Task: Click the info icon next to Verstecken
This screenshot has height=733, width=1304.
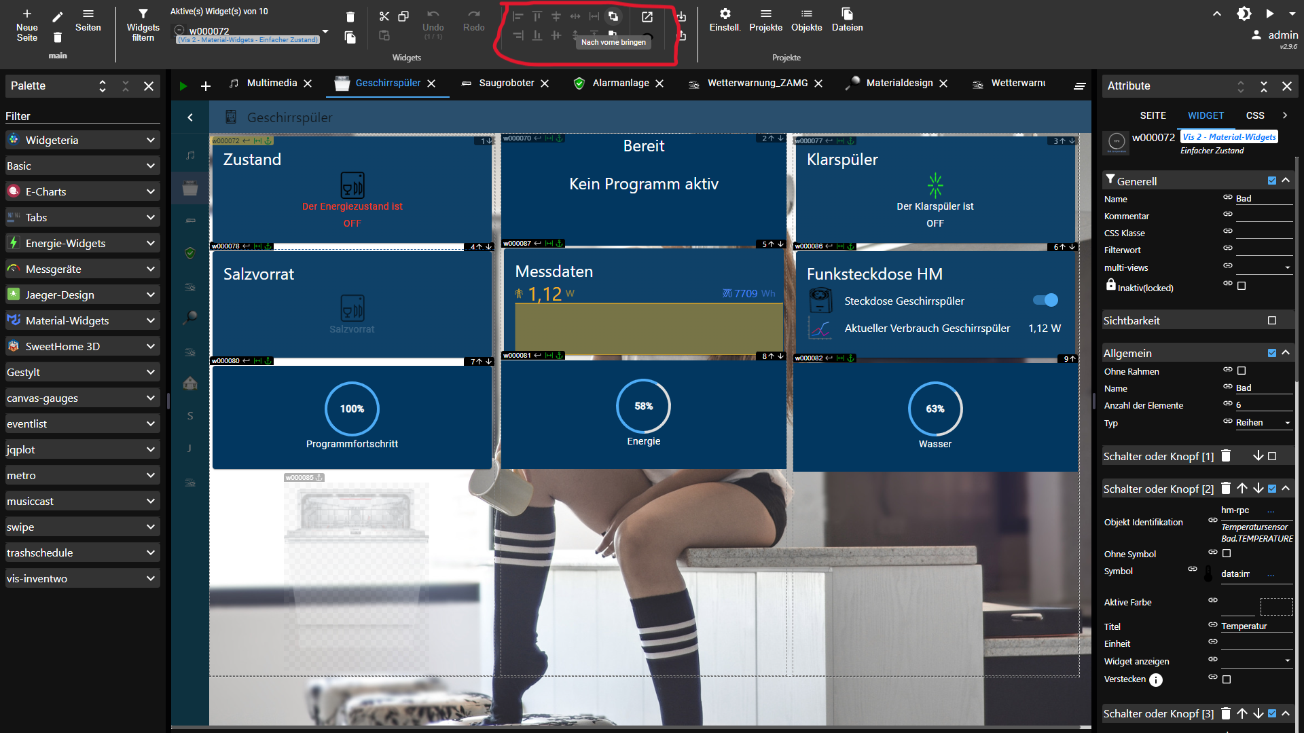Action: (x=1156, y=680)
